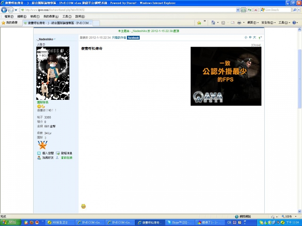The width and height of the screenshot is (302, 226).
Task: Show more favorites bar items chevron
Action: coord(205,21)
